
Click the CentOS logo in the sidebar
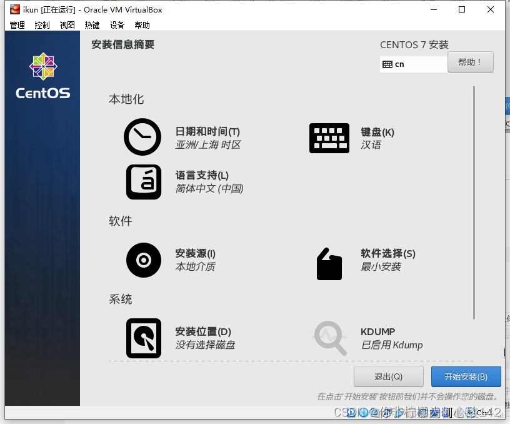click(42, 66)
